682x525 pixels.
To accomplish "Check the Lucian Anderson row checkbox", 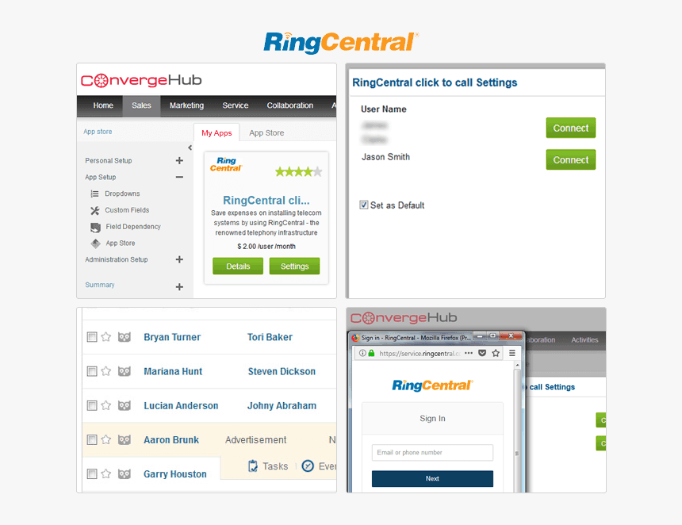I will pyautogui.click(x=92, y=405).
